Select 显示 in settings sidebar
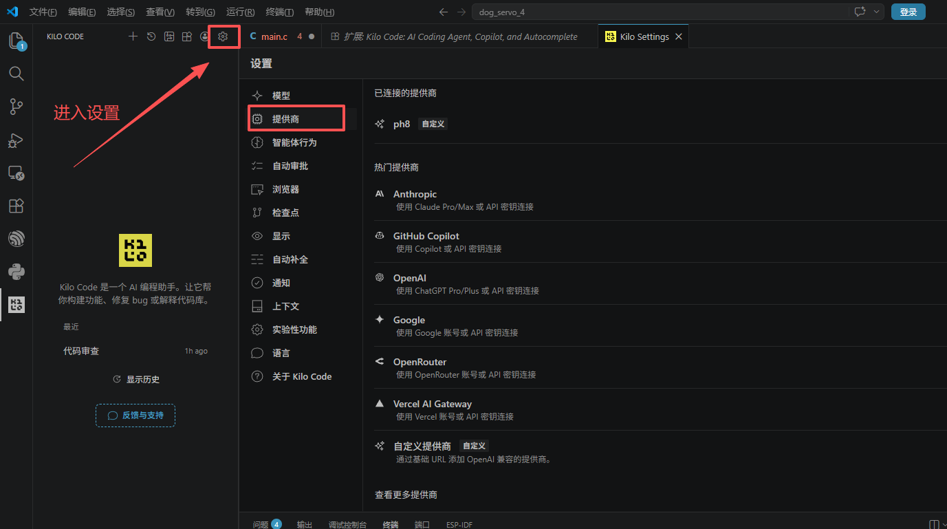The height and width of the screenshot is (529, 947). [303, 236]
